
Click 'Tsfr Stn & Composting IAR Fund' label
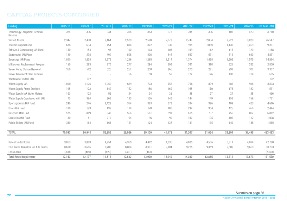(26, 50)
